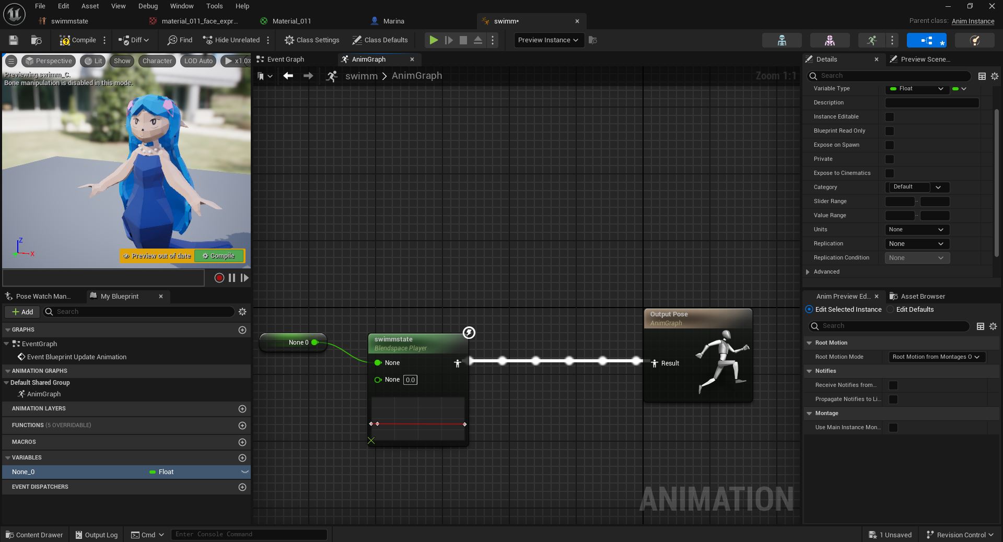Screen dimensions: 1003x542
Task: Toggle Receive Notifies from checkbox
Action: pos(893,385)
